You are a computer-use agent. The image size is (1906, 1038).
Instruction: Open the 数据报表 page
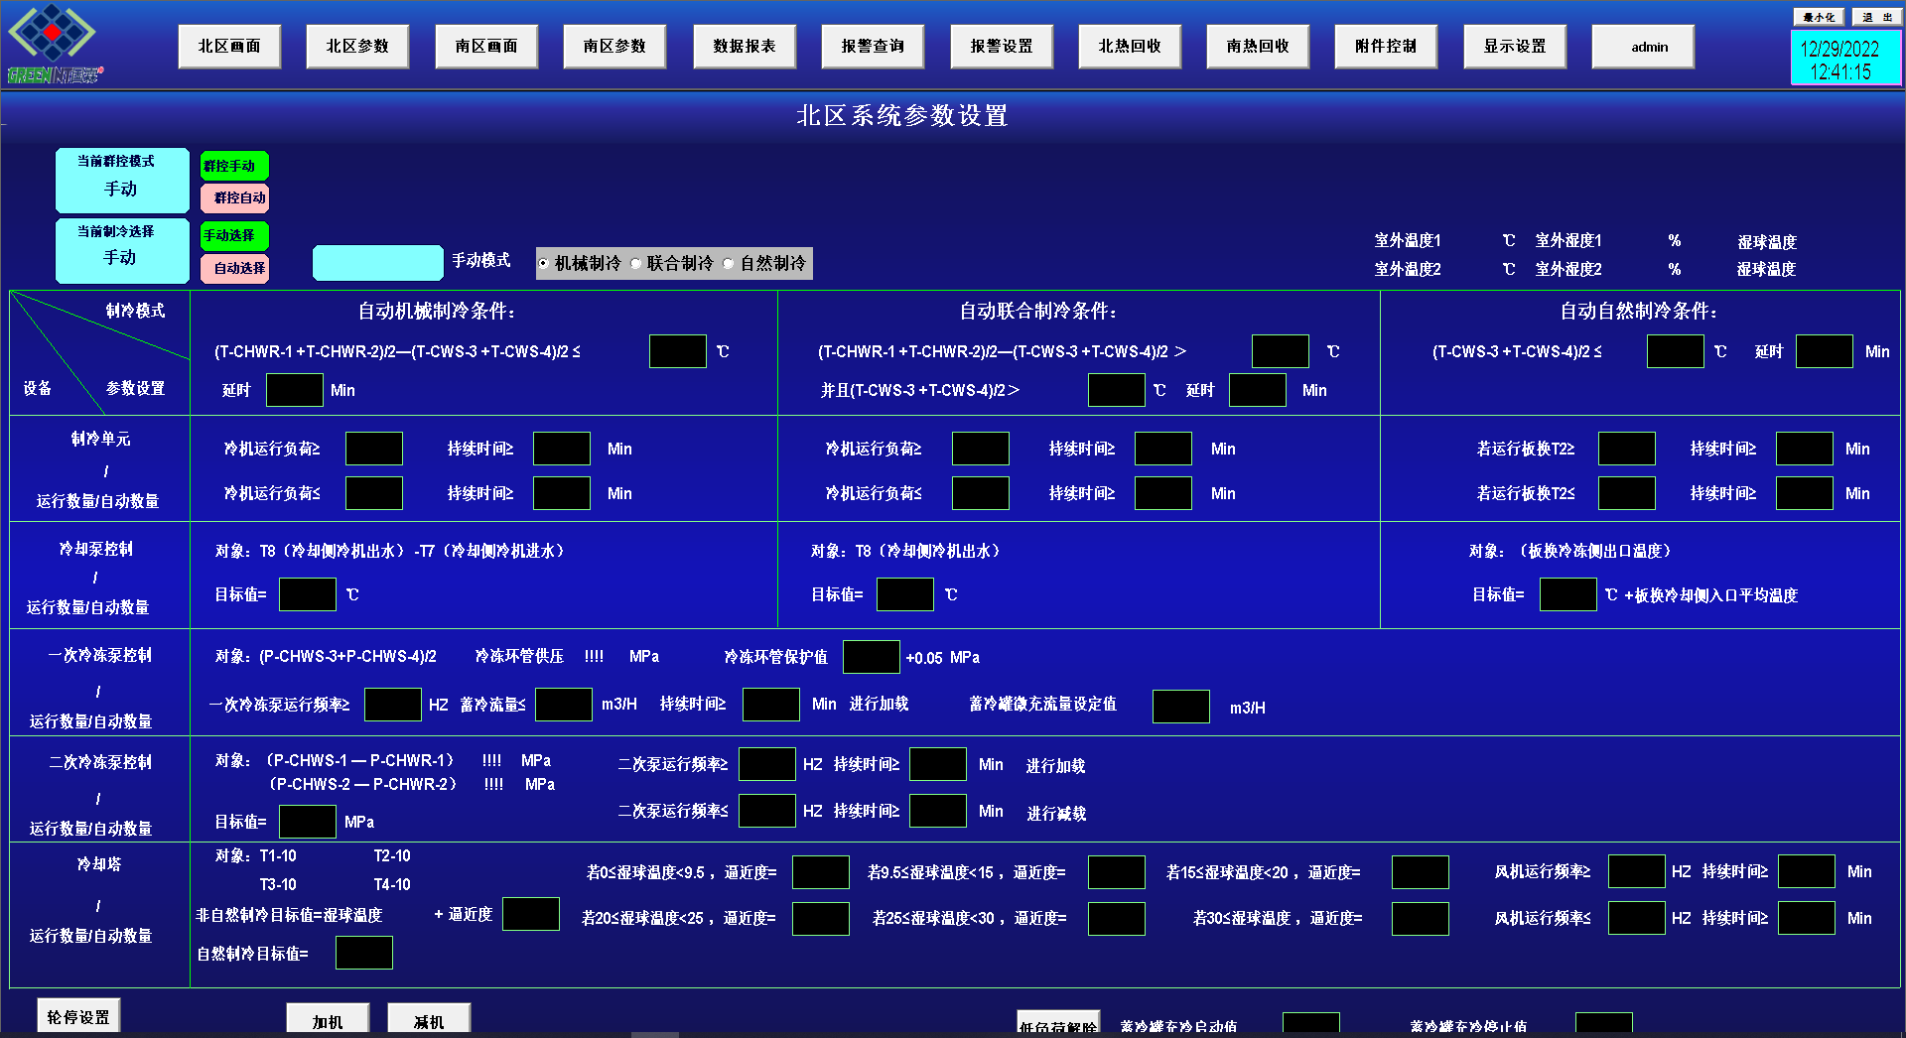tap(744, 47)
